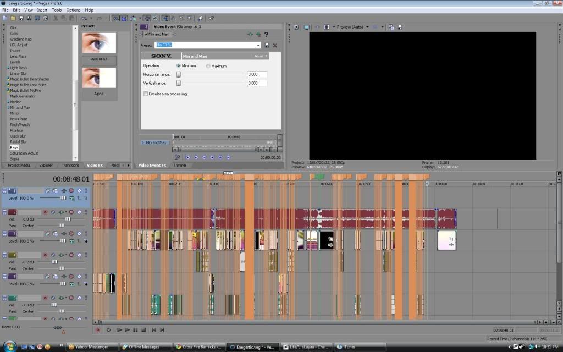Expand the Min and Max keyframe row
563x352 pixels.
click(x=143, y=142)
